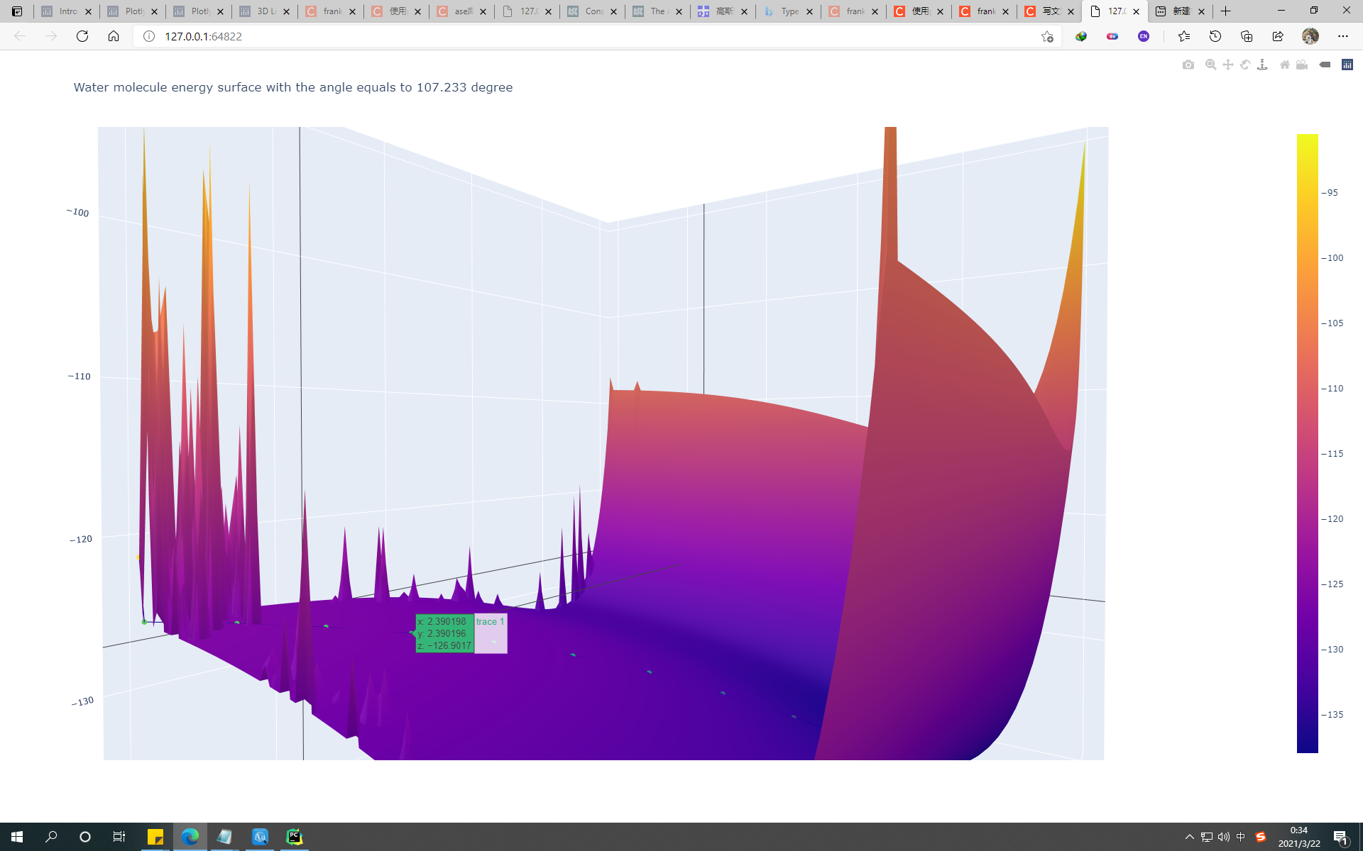The height and width of the screenshot is (851, 1363).
Task: Enable turntable rotation mode
Action: [1262, 65]
